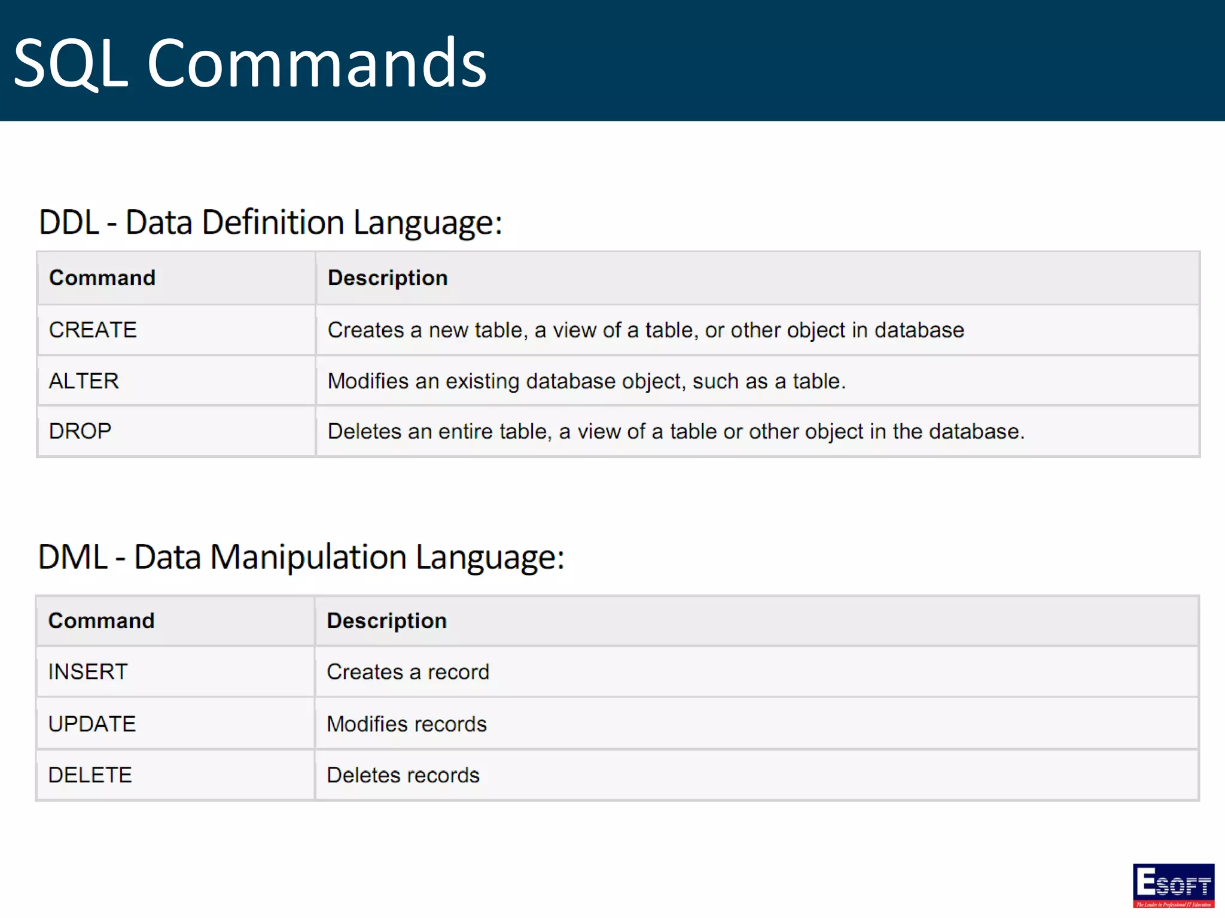The height and width of the screenshot is (918, 1225).
Task: Click the DML table Command header
Action: pyautogui.click(x=102, y=621)
